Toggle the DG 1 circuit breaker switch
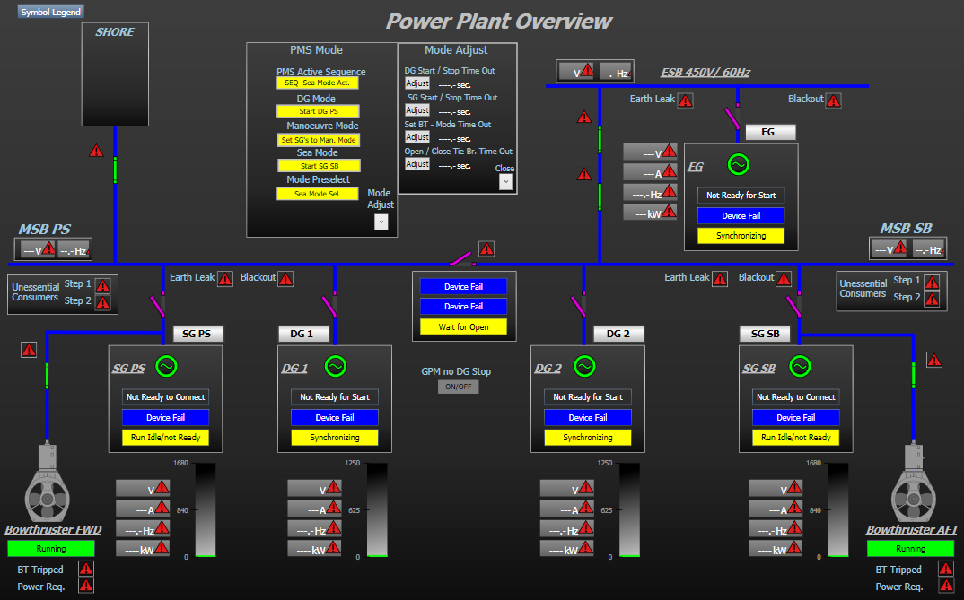The image size is (964, 600). (329, 306)
